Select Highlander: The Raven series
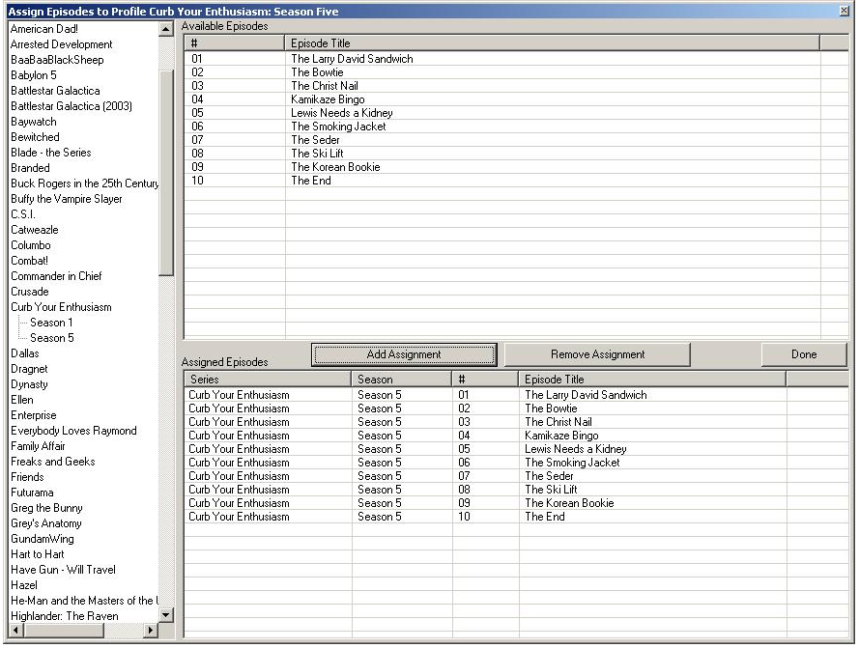Image resolution: width=859 pixels, height=648 pixels. (x=64, y=616)
